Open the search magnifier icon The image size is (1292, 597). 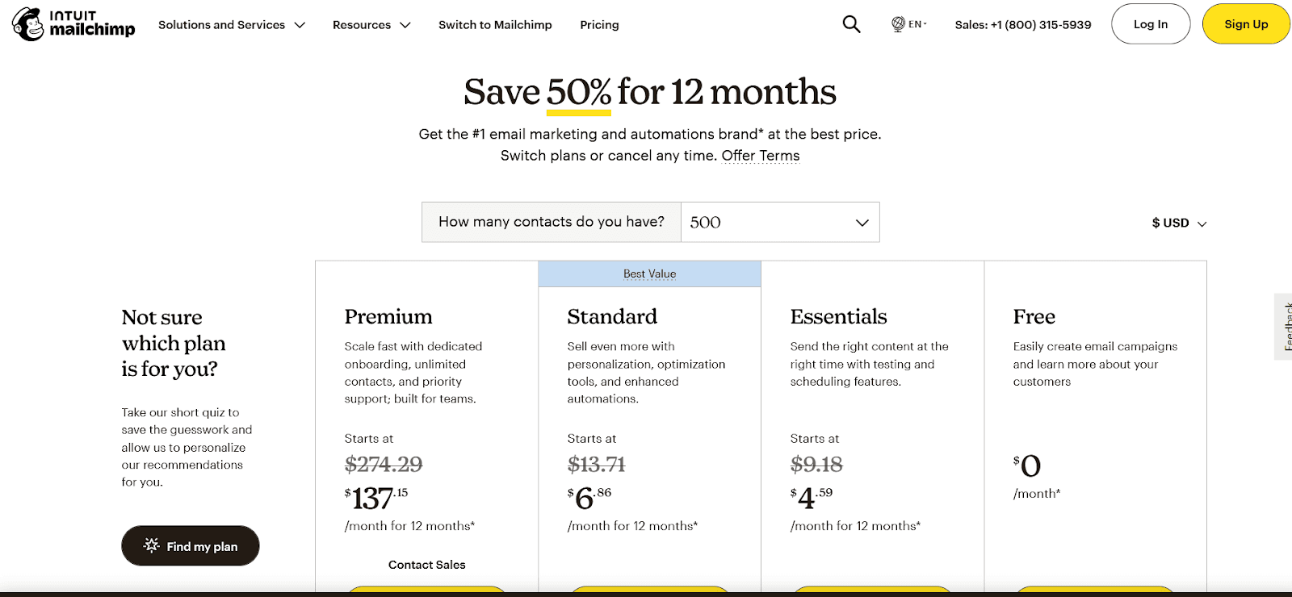[851, 24]
